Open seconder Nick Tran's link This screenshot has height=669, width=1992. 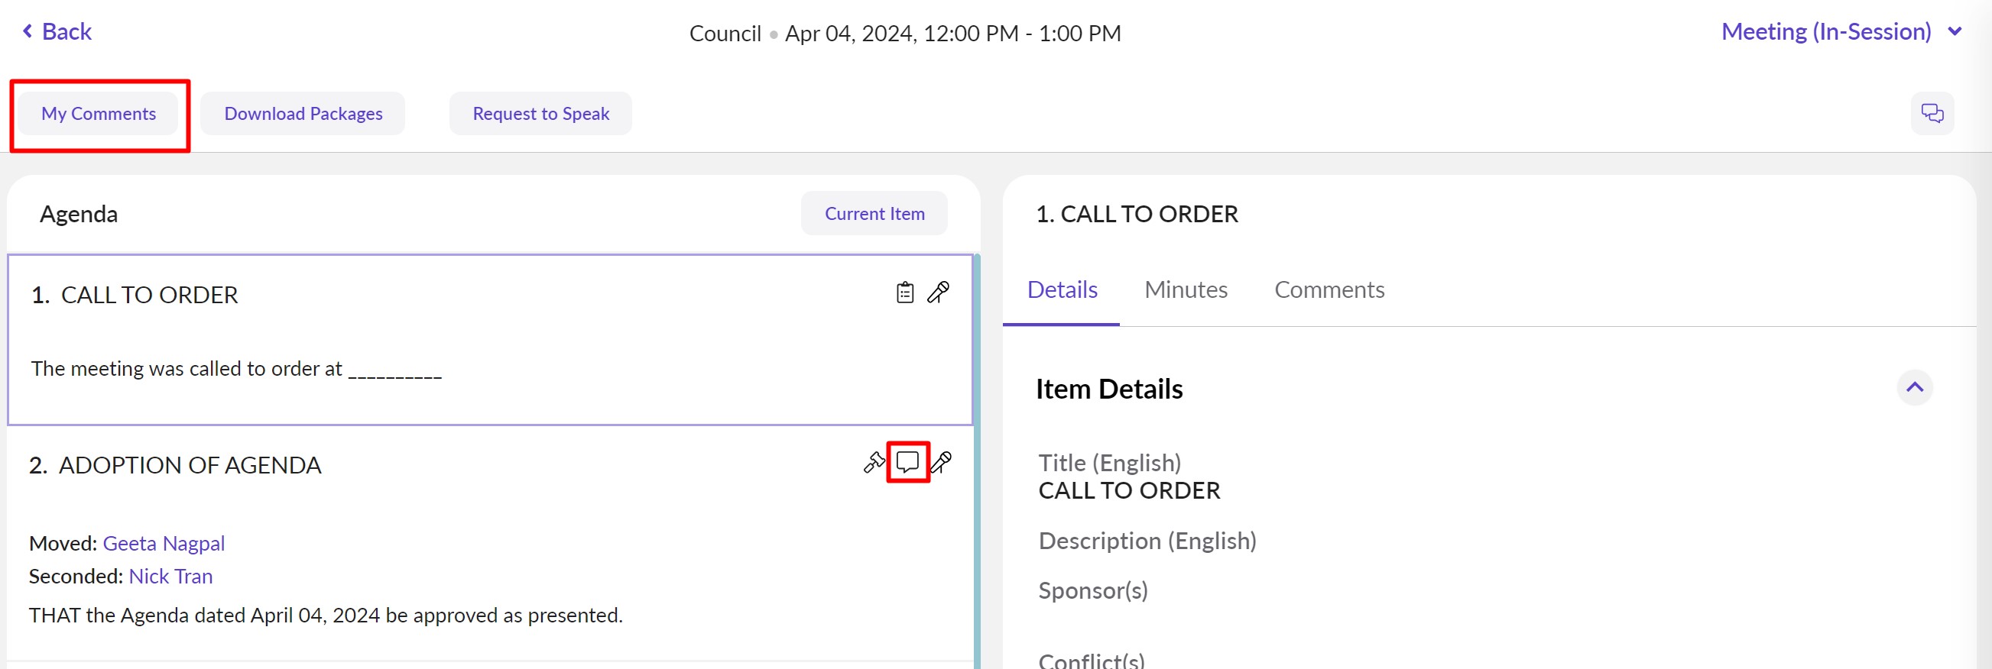tap(171, 577)
